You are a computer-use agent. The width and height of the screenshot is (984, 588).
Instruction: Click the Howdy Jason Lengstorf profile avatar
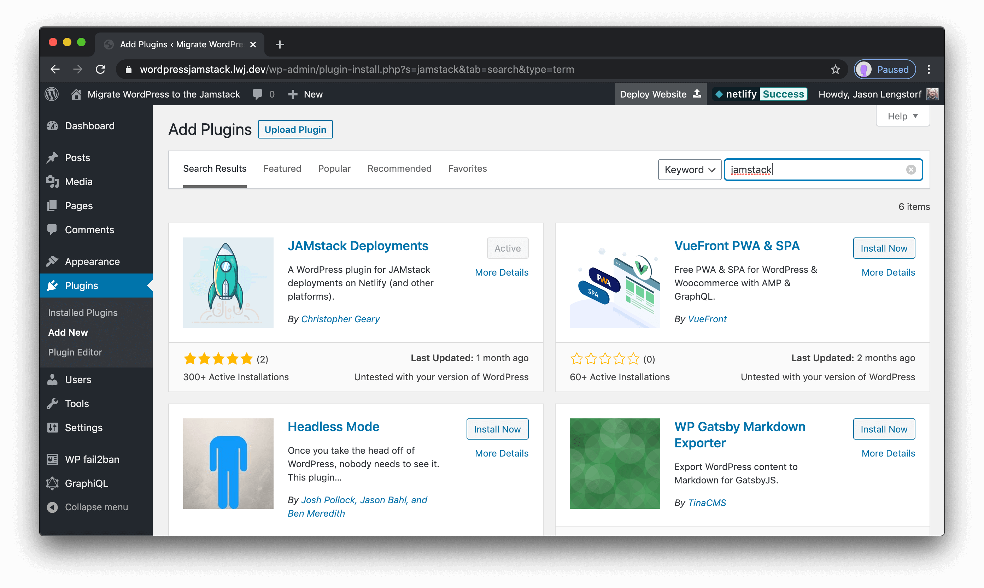pyautogui.click(x=932, y=94)
